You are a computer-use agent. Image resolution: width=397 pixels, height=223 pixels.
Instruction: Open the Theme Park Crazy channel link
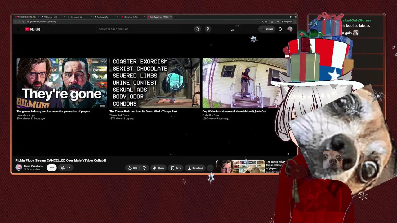pos(119,116)
